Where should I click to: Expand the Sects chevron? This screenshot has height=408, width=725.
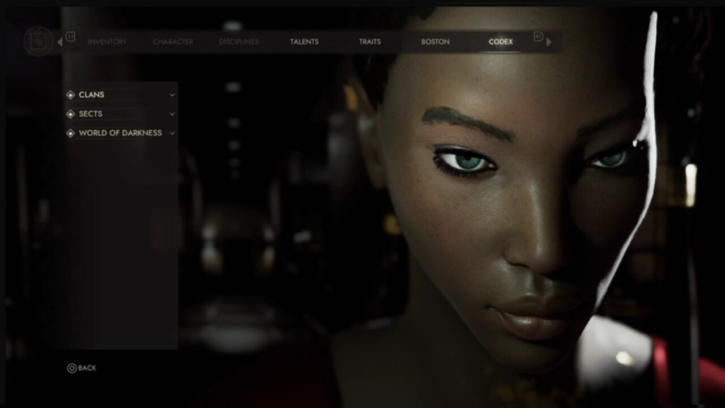pyautogui.click(x=172, y=114)
